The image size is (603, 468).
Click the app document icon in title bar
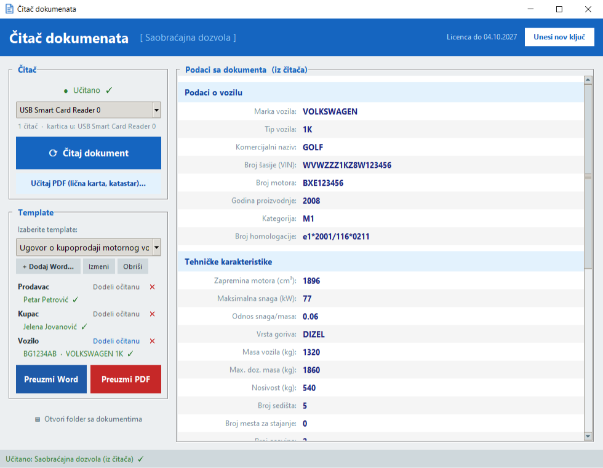(9, 9)
